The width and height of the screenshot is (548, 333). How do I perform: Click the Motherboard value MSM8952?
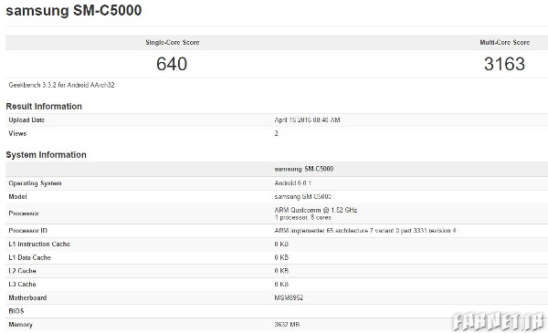coord(289,297)
